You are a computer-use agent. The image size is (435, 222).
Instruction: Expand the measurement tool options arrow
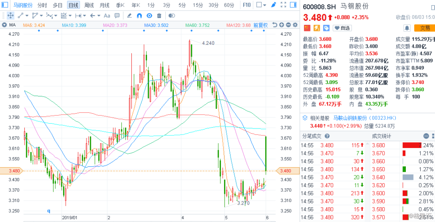(x=70, y=16)
